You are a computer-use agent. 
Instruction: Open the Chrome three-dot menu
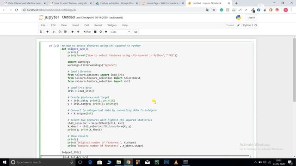tap(292, 10)
